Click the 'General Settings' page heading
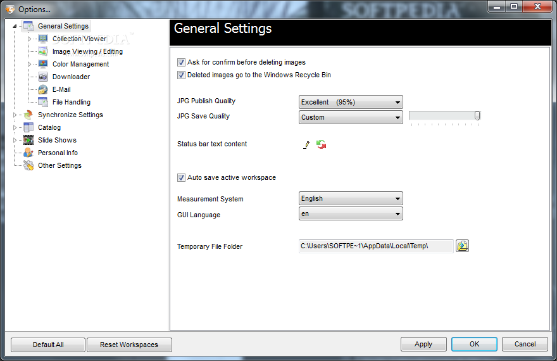The height and width of the screenshot is (361, 557). click(x=223, y=28)
